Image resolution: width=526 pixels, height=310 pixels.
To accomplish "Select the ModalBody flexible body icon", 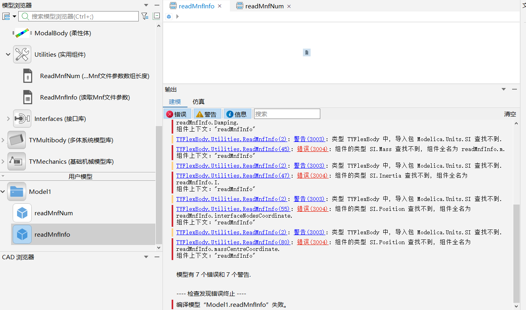I will coord(22,33).
